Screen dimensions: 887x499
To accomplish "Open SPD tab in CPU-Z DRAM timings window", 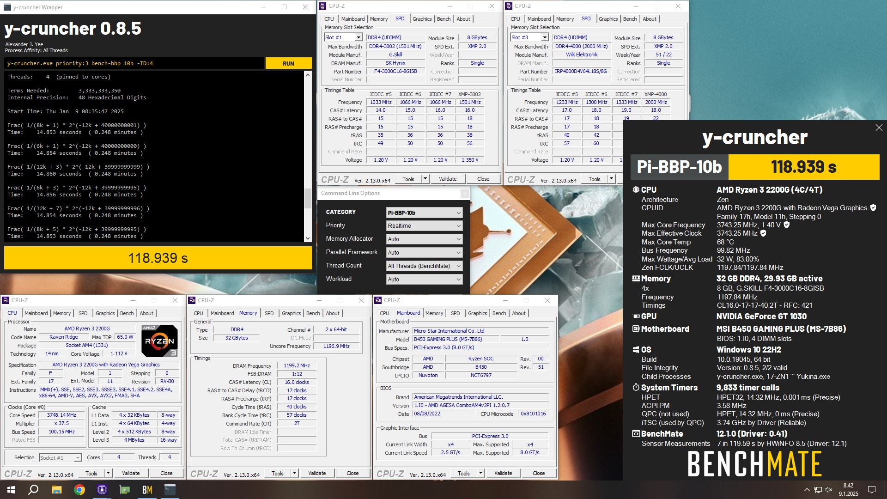I will click(x=269, y=313).
